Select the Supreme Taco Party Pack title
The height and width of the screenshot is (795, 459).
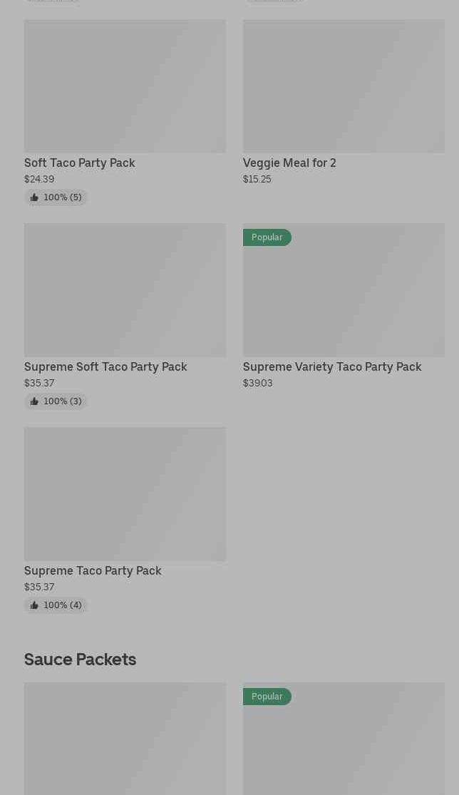click(93, 570)
